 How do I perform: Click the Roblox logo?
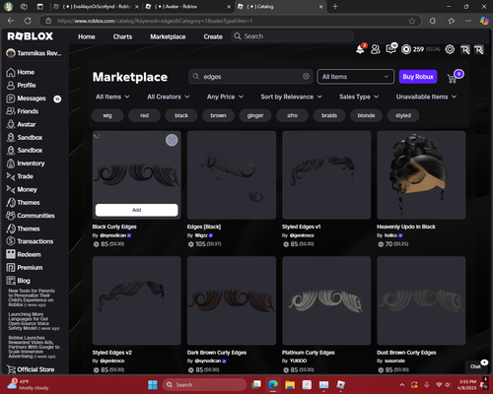(31, 36)
